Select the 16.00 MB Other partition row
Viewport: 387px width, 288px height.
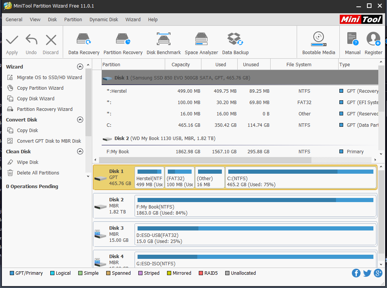pyautogui.click(x=240, y=114)
